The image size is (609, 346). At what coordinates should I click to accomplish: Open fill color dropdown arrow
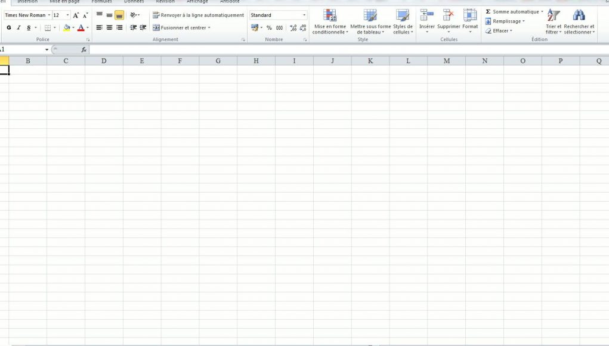pos(73,27)
